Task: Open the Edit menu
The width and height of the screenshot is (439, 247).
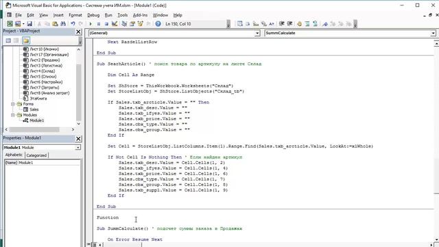Action: tap(30, 15)
